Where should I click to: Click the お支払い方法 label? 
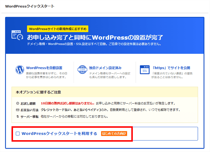(x=30, y=110)
